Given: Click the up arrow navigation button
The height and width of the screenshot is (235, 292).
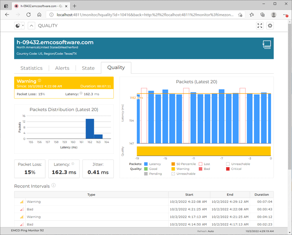Looking at the screenshot, I should click(31, 26).
